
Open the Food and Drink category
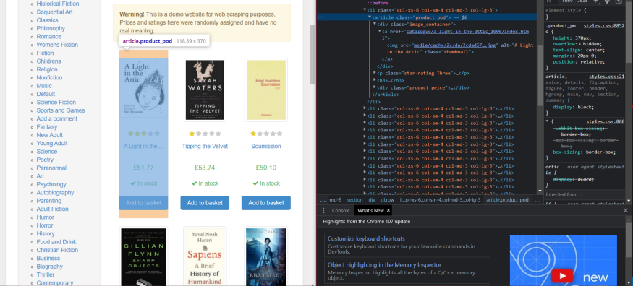(56, 242)
